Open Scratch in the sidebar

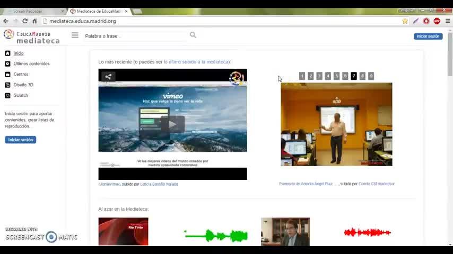pyautogui.click(x=21, y=95)
